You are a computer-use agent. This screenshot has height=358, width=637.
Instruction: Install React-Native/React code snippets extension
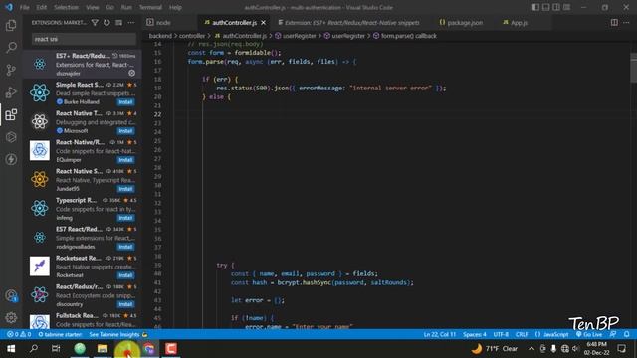coord(125,160)
